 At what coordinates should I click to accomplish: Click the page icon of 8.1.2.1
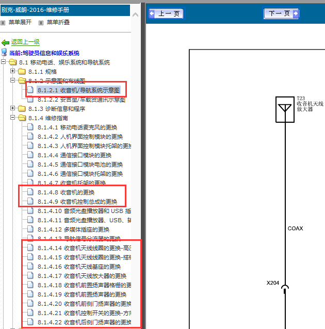pyautogui.click(x=30, y=90)
